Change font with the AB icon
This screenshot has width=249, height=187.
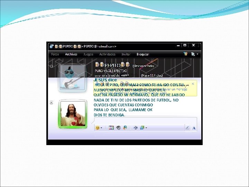pos(136,128)
